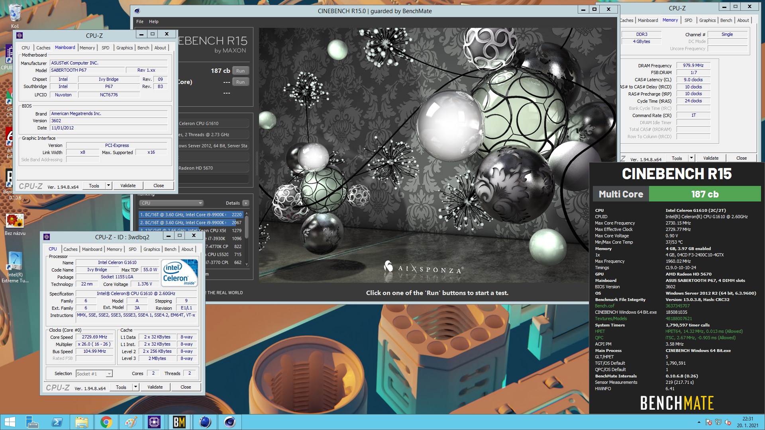Open the Action Center flag tray icon
Image resolution: width=765 pixels, height=430 pixels.
tap(708, 422)
